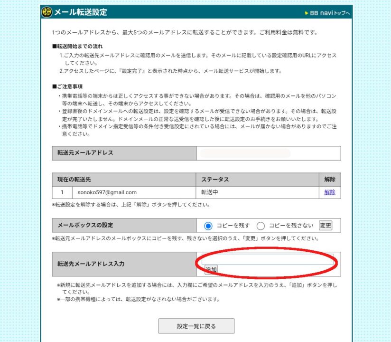Image resolution: width=391 pixels, height=342 pixels.
Task: Click the 転送元メールアドレス label
Action: coord(85,153)
